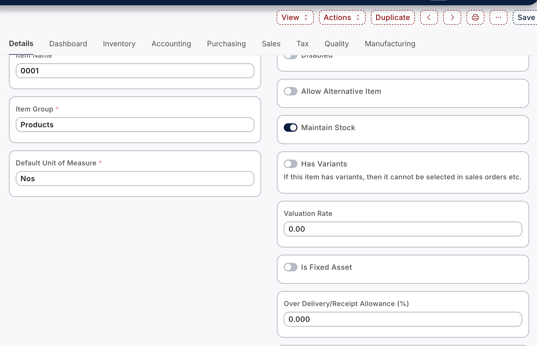Screen dimensions: 537x346
Task: Open the Manufacturing tab
Action: coord(390,44)
